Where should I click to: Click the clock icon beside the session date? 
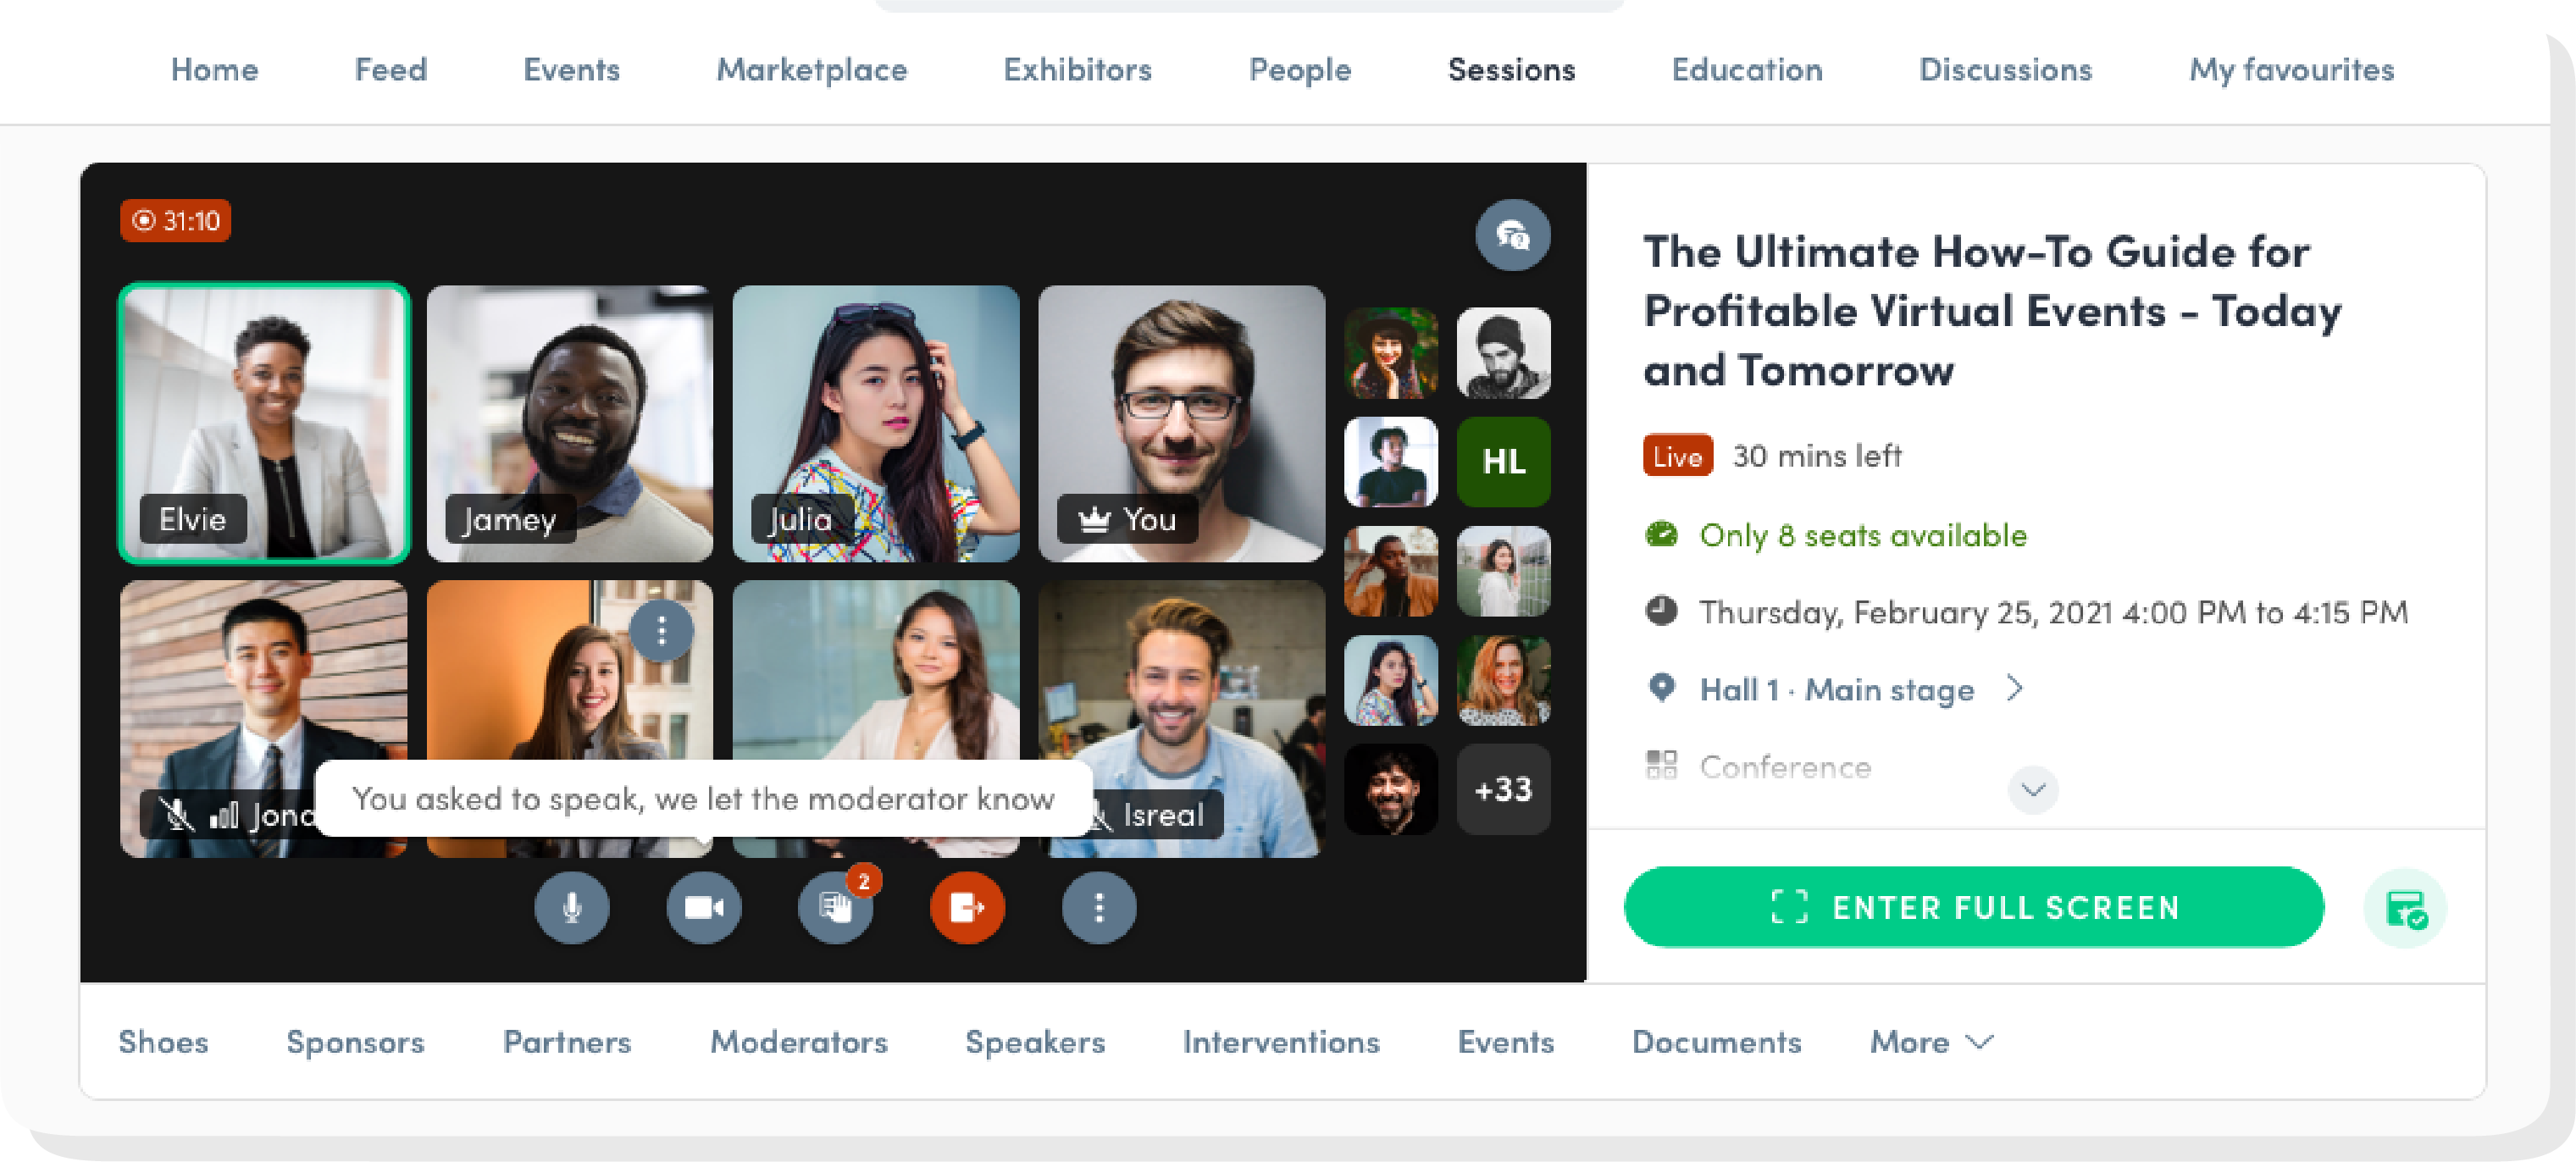[1661, 610]
